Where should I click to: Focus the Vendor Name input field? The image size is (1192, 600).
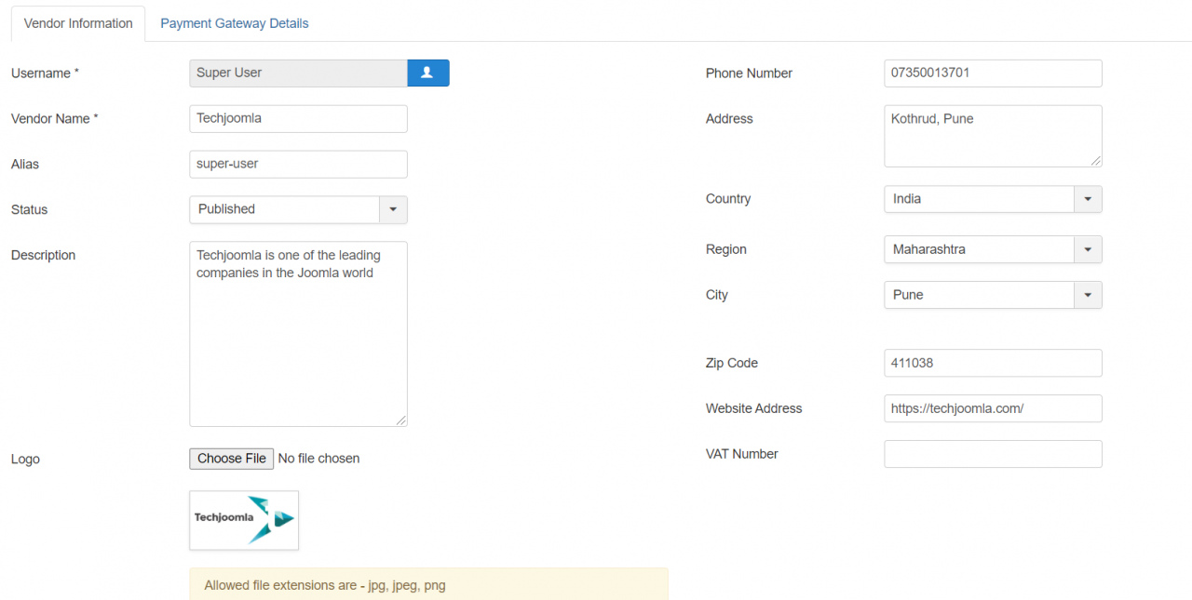(298, 118)
